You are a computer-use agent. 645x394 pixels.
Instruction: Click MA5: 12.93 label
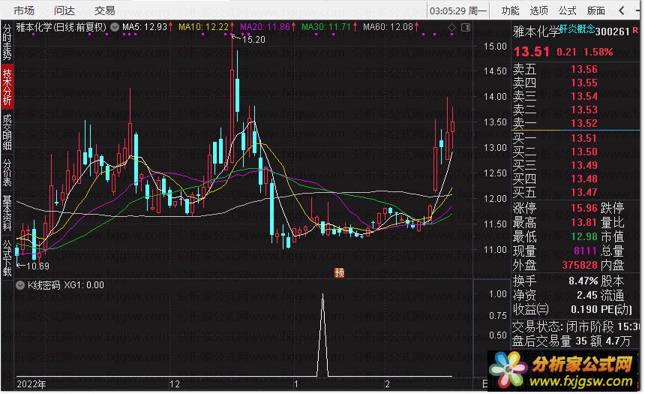pyautogui.click(x=145, y=27)
